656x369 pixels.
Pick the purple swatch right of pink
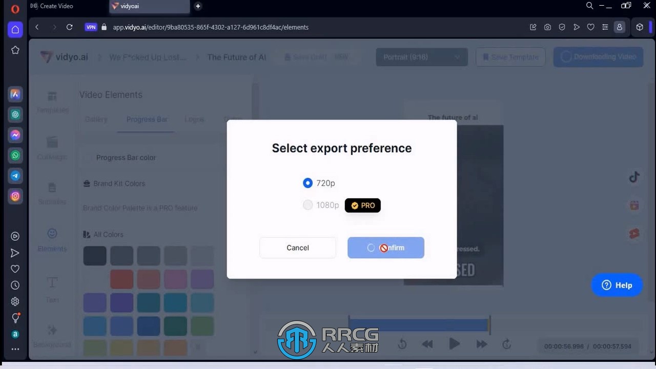(202, 279)
